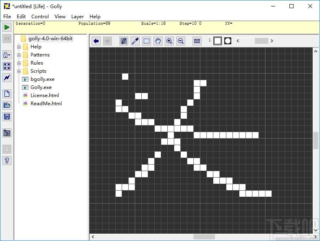320x241 pixels.
Task: Expand the Scripts folder node
Action: (19, 71)
